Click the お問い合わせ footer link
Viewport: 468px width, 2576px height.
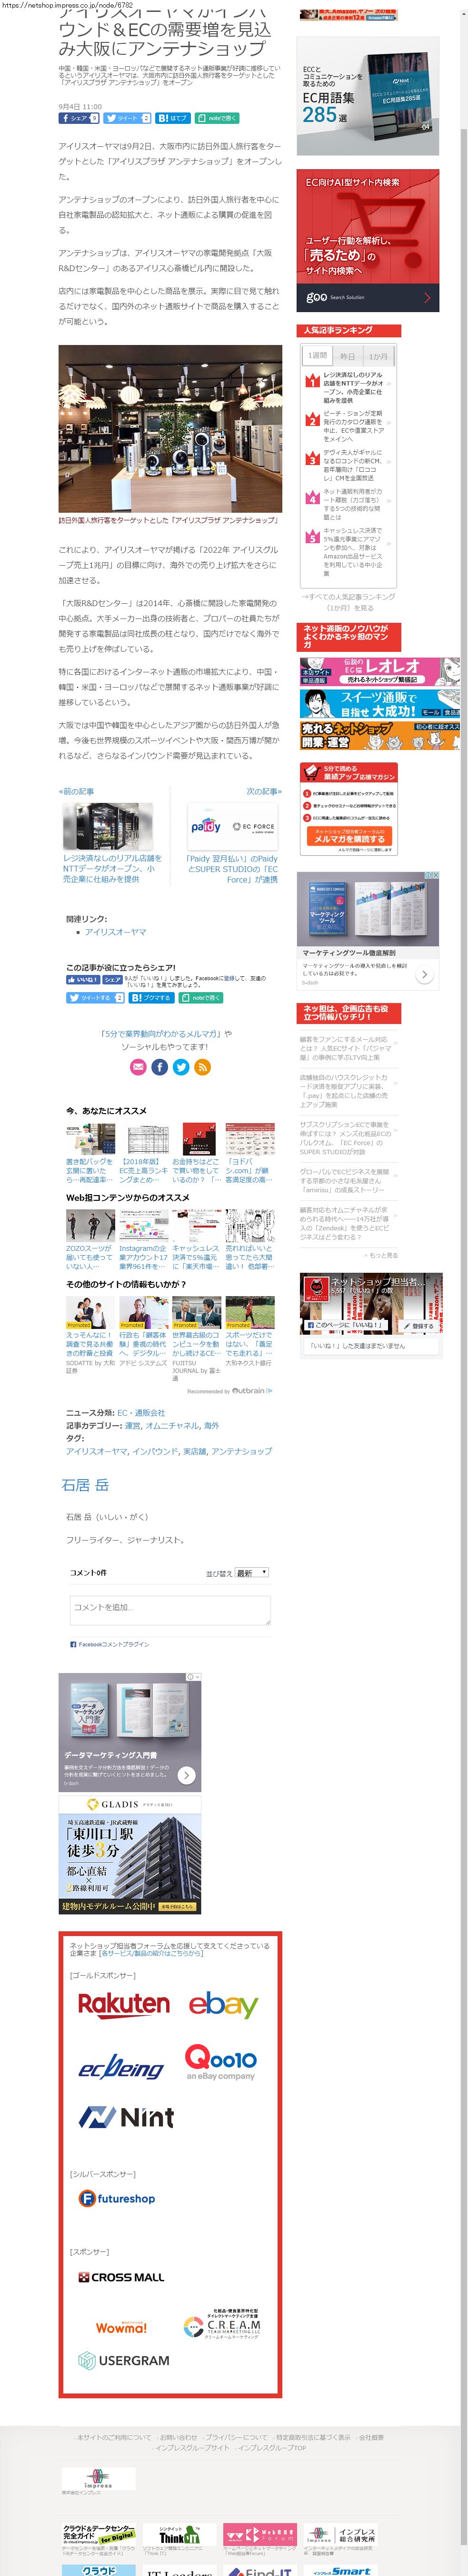pyautogui.click(x=178, y=2437)
